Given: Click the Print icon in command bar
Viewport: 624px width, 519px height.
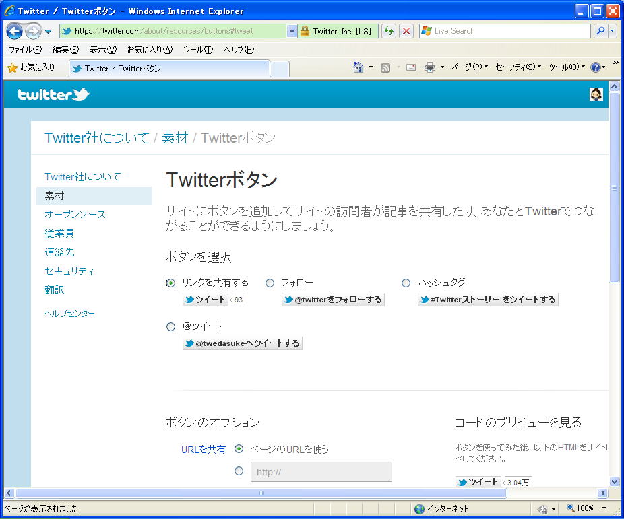Looking at the screenshot, I should click(429, 67).
